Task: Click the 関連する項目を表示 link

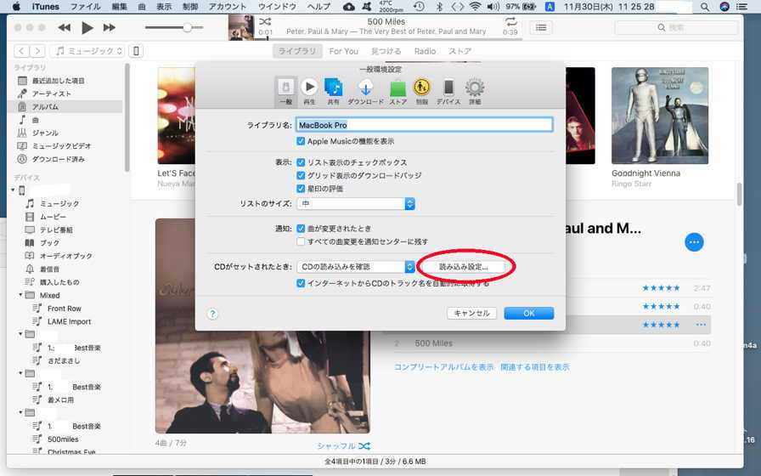Action: coord(535,367)
